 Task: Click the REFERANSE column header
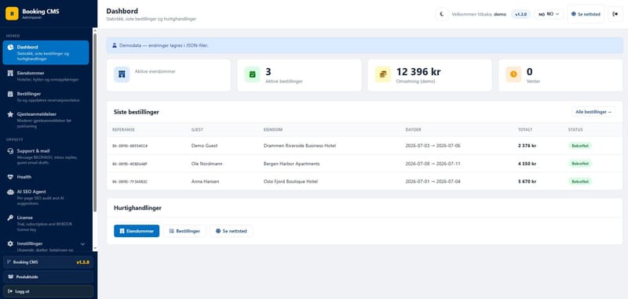click(x=123, y=130)
